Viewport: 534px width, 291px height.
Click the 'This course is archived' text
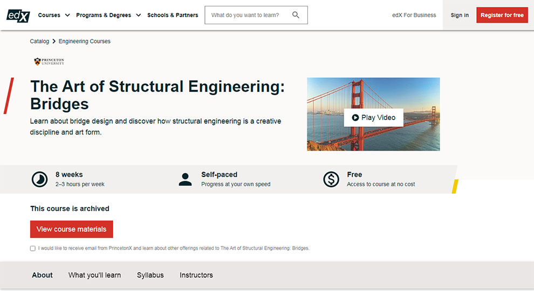point(70,209)
